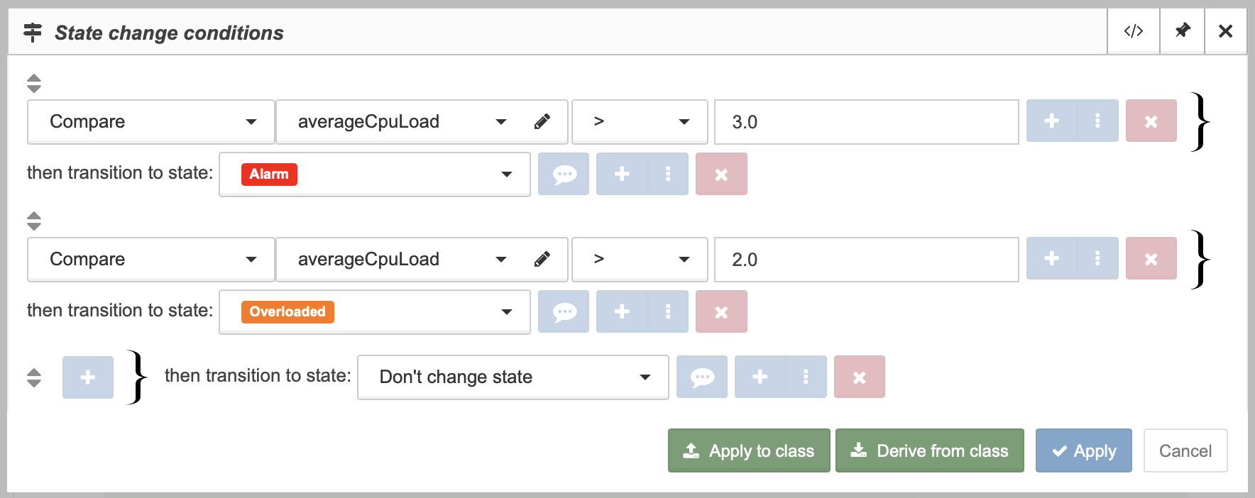Click the Apply to class button
The image size is (1255, 498).
click(749, 450)
